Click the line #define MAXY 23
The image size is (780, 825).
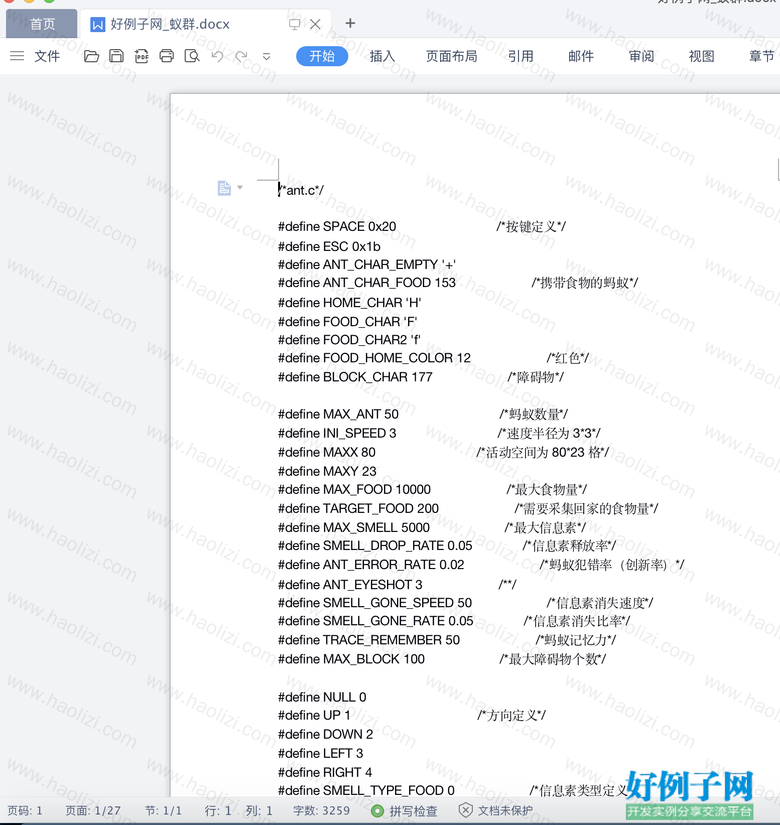pos(327,471)
